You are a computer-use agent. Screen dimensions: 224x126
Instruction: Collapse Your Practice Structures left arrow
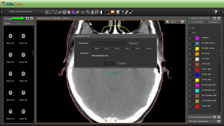(x=219, y=117)
